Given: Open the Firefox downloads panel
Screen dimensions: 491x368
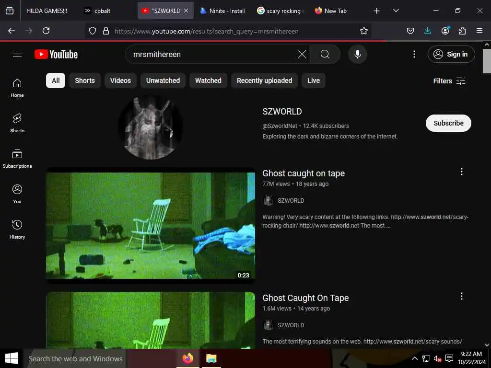Looking at the screenshot, I should coord(427,31).
